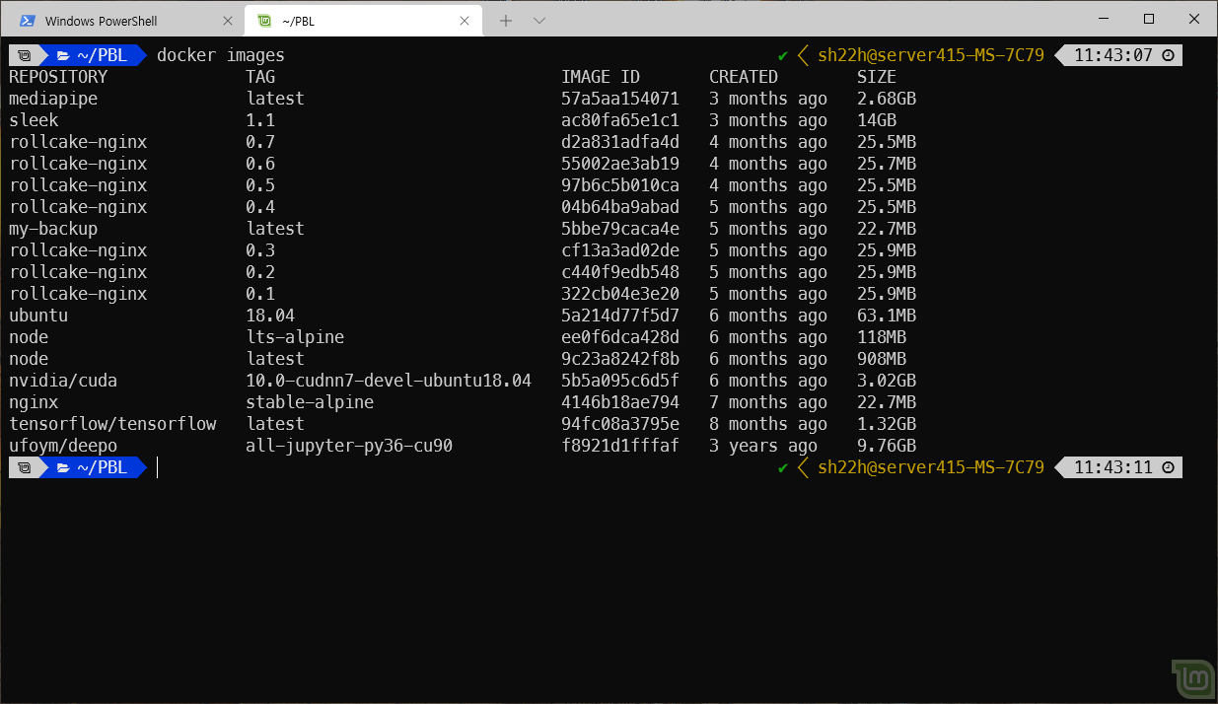
Task: Close the terminal window
Action: 1194,19
